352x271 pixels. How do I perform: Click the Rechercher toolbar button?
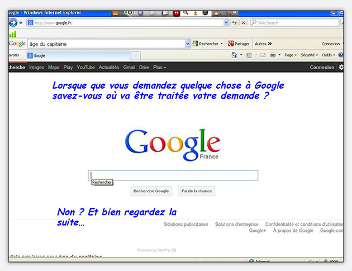206,44
